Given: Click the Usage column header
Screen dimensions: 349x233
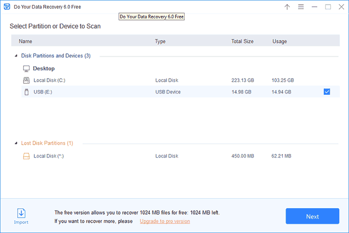Looking at the screenshot, I should (x=279, y=41).
